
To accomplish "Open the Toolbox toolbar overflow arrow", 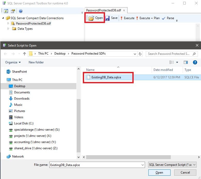I will coord(82,13).
